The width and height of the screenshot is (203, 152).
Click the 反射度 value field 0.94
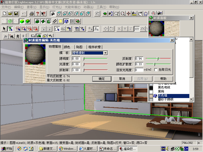coord(139,59)
